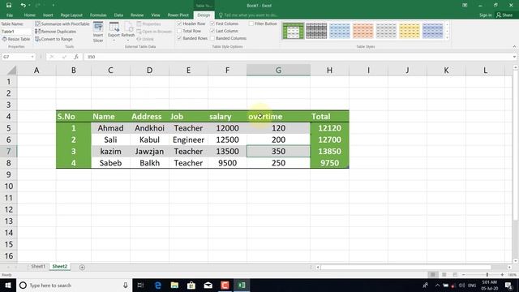Switch to Sheet1 tab
519x292 pixels.
pos(38,267)
